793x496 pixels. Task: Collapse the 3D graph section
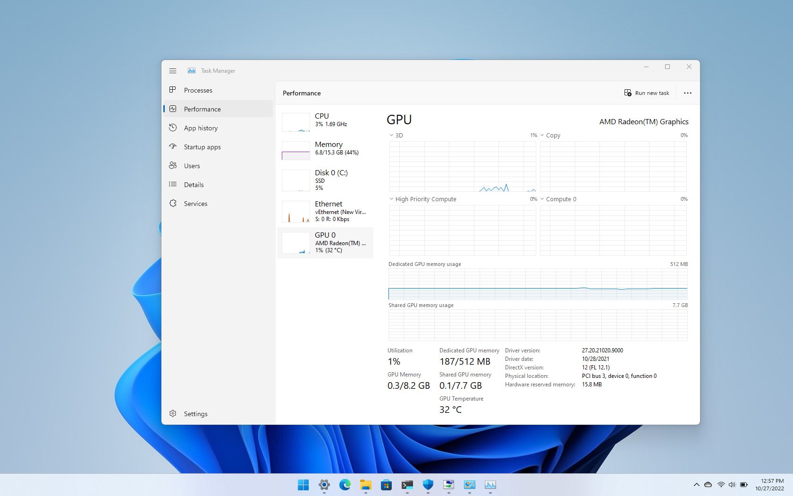[391, 136]
